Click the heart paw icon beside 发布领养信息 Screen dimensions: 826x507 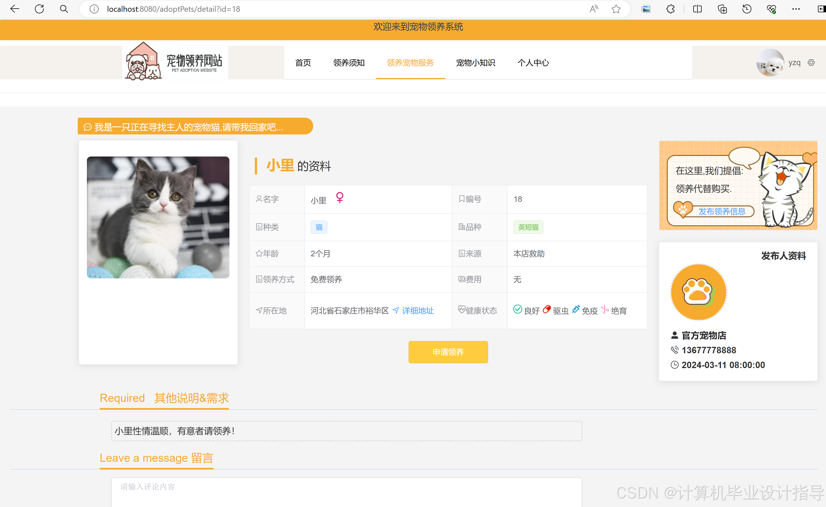coord(683,210)
